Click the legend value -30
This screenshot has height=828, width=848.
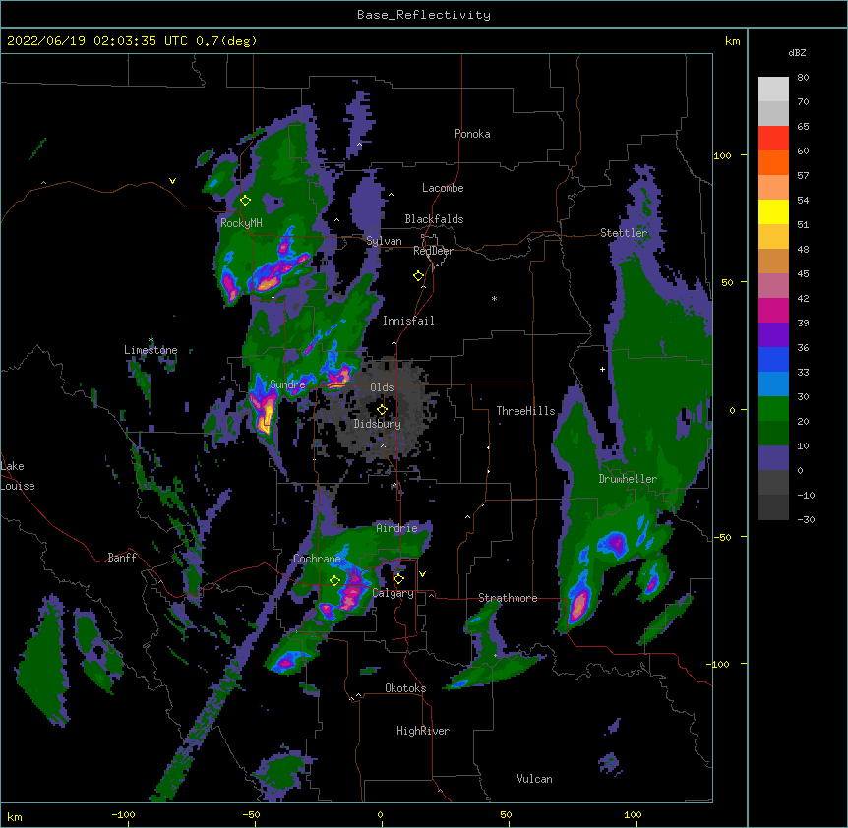806,519
